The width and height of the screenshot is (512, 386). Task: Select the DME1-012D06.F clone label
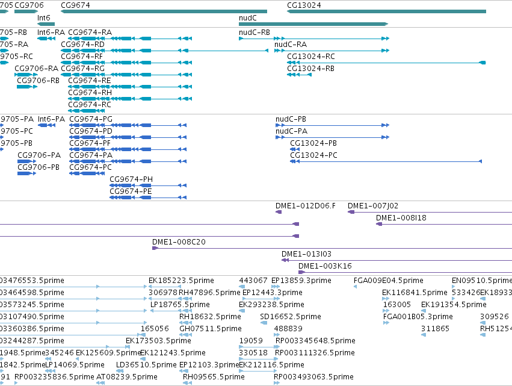click(x=305, y=206)
